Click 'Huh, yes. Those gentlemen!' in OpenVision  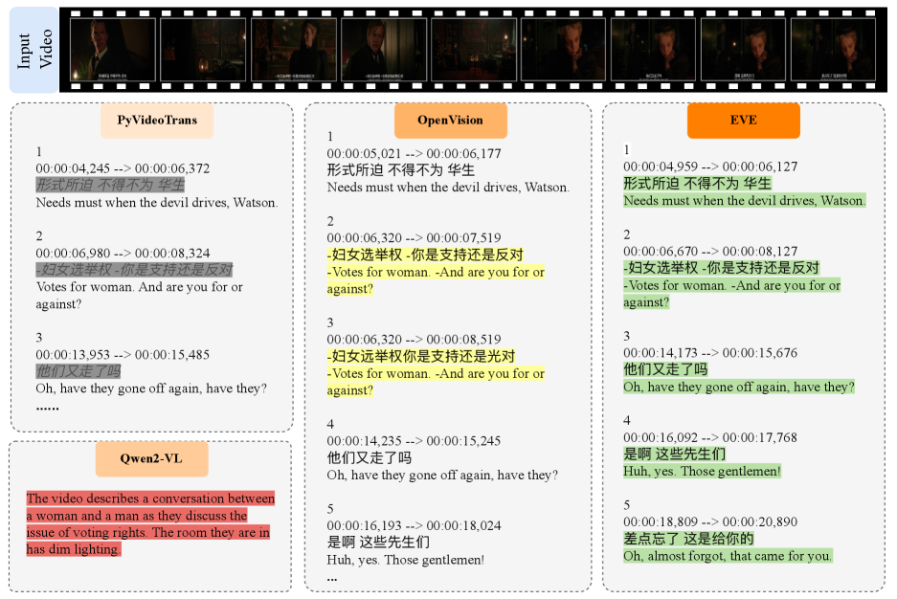point(406,560)
